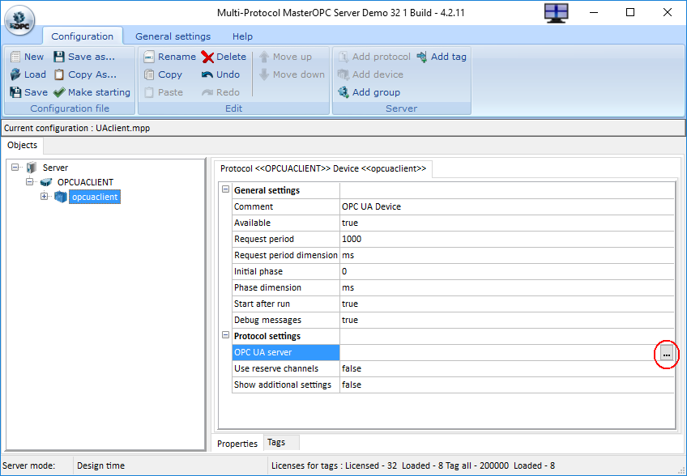Open the Help ribbon tab

pyautogui.click(x=242, y=36)
